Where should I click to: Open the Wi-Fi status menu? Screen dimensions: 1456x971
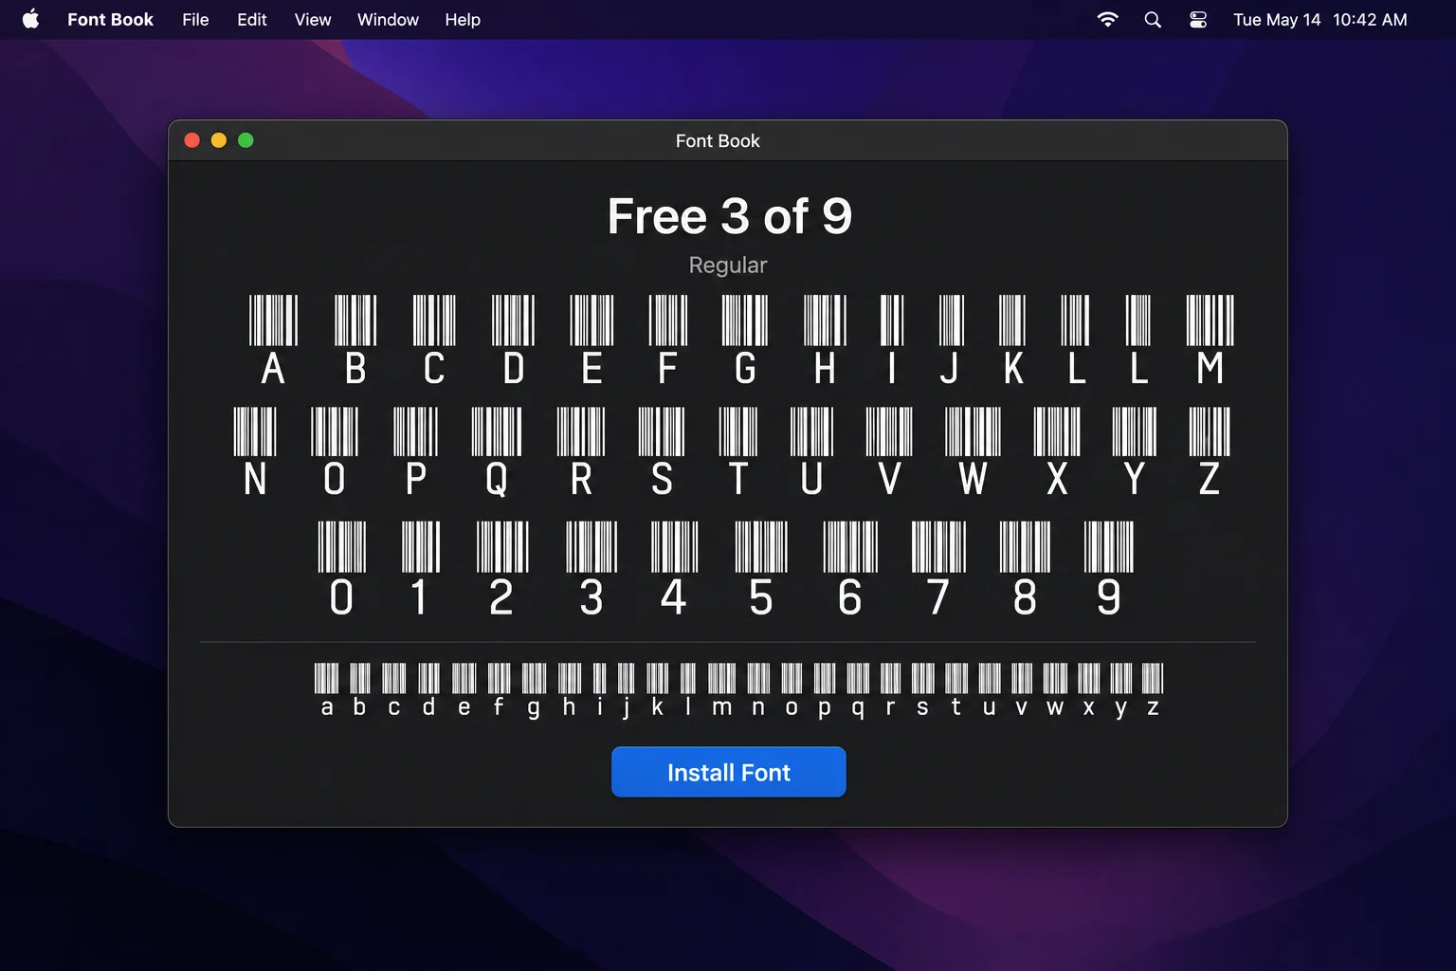[1107, 19]
